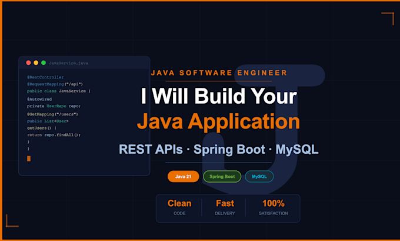Click the yellow minimize dot in code window

tap(36, 63)
